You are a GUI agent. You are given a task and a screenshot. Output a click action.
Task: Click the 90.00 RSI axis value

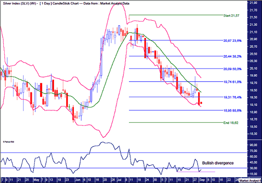point(253,145)
